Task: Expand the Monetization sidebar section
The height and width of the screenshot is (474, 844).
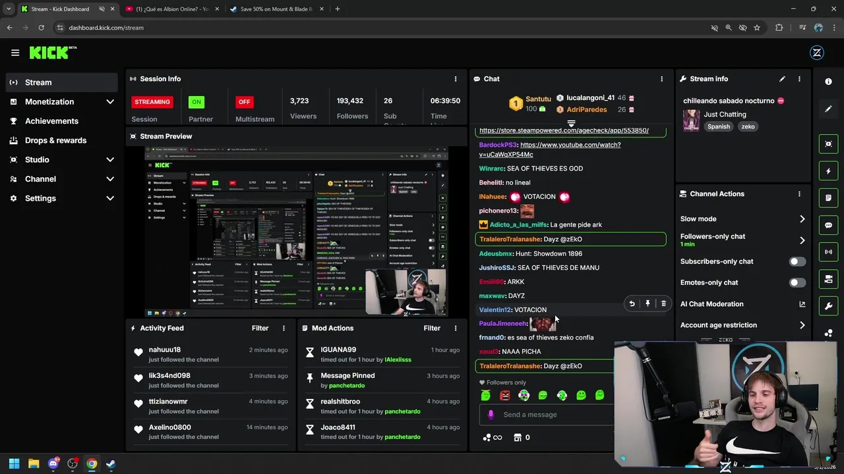Action: click(x=110, y=102)
